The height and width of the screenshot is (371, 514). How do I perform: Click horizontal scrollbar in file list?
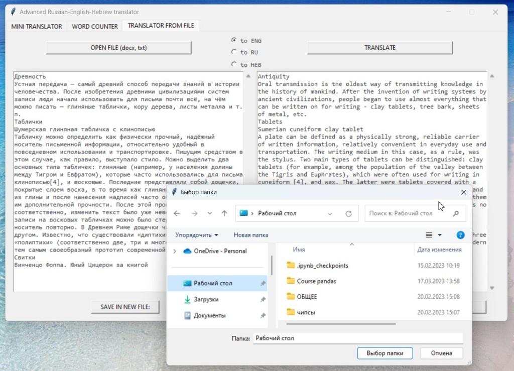341,324
